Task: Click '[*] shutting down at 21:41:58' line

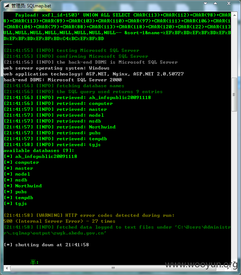Action: coord(46,245)
